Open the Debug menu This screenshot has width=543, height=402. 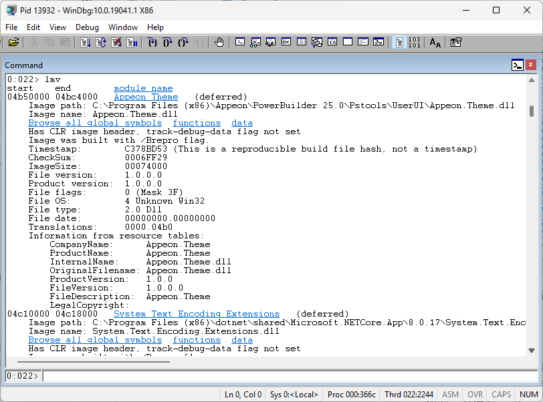pyautogui.click(x=87, y=27)
